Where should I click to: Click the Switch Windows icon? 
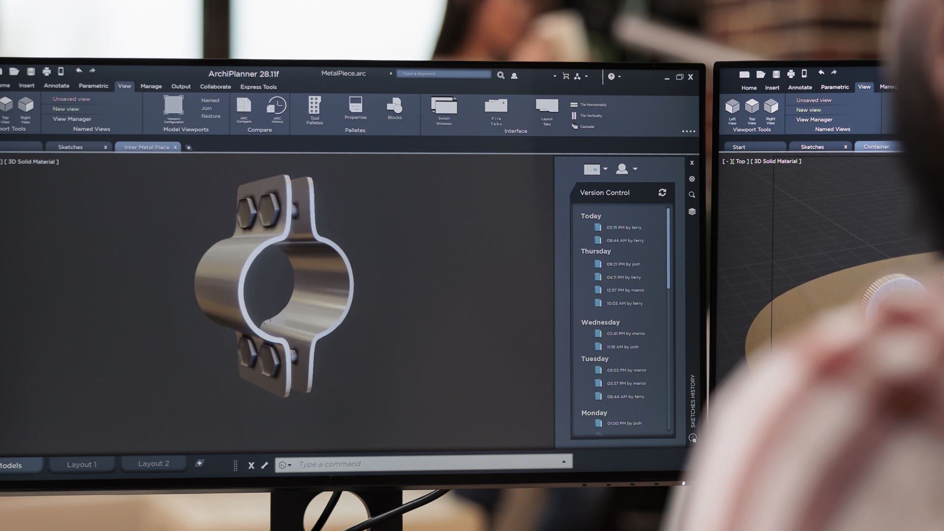tap(444, 106)
